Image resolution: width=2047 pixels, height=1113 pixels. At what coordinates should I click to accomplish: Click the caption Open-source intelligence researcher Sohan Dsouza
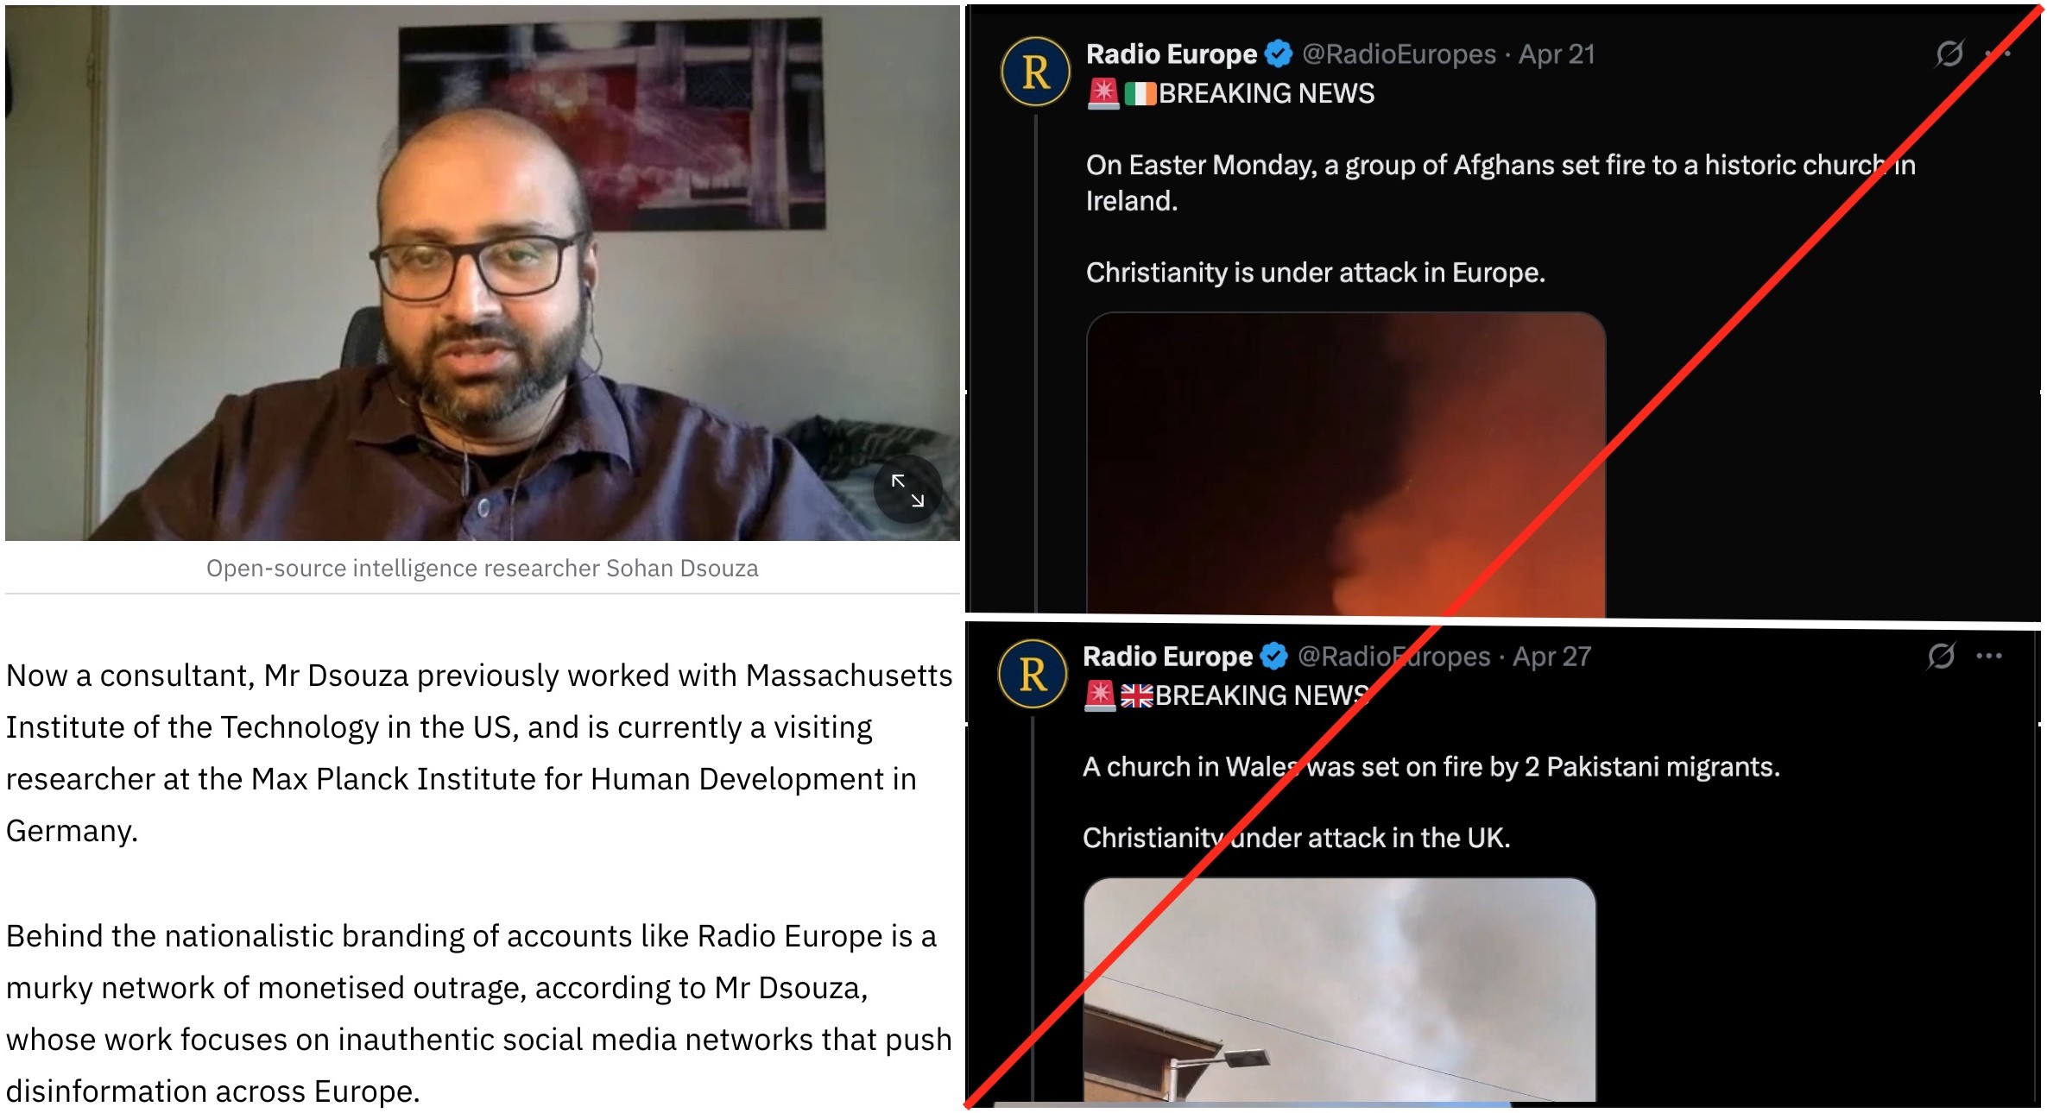[x=483, y=569]
